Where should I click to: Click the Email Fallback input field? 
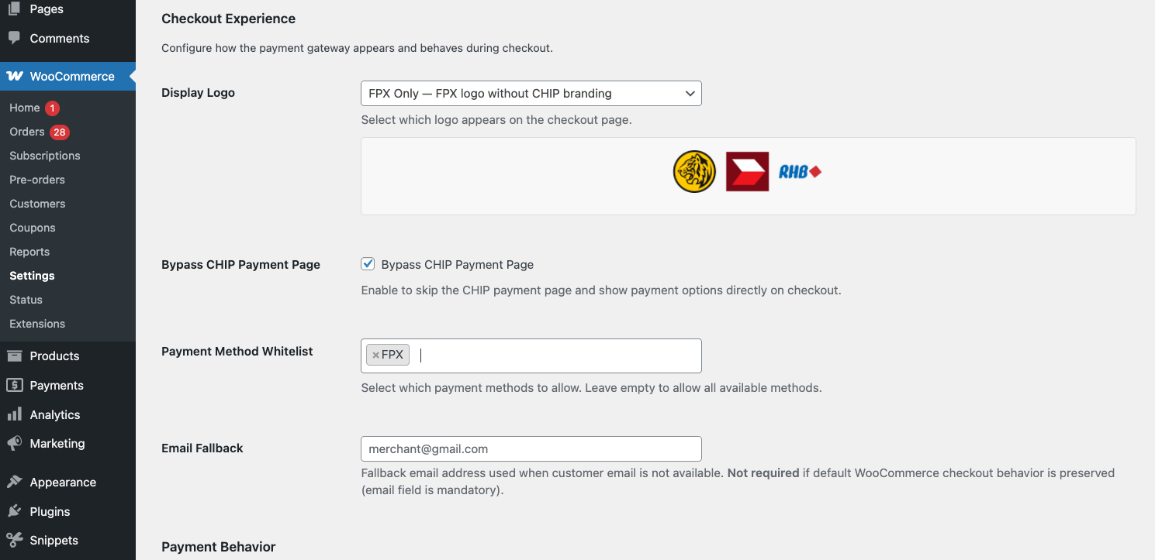click(x=531, y=448)
